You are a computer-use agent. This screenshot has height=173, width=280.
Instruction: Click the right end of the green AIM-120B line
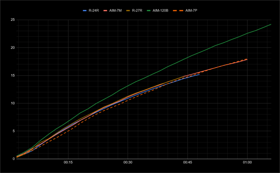pos(271,24)
